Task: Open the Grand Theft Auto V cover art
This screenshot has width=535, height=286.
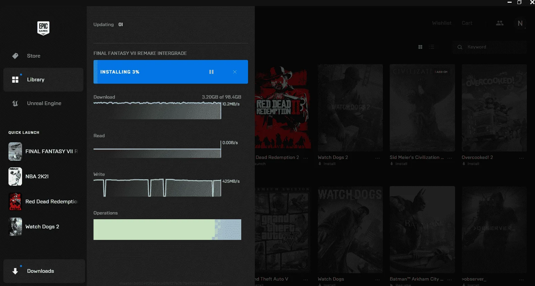Action: click(283, 230)
